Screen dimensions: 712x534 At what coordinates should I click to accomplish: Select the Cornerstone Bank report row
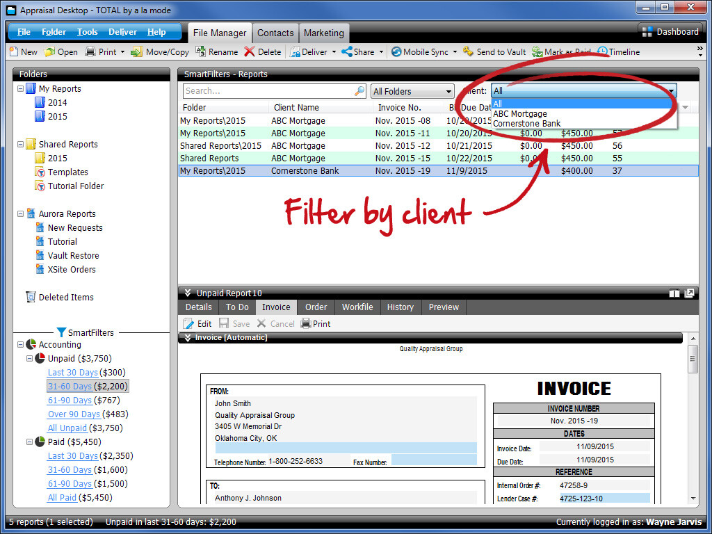tap(438, 171)
